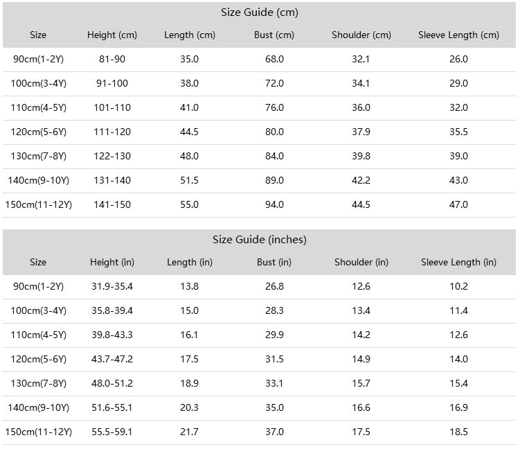Select the 90cm(1-2Y) row in cm table

point(260,60)
